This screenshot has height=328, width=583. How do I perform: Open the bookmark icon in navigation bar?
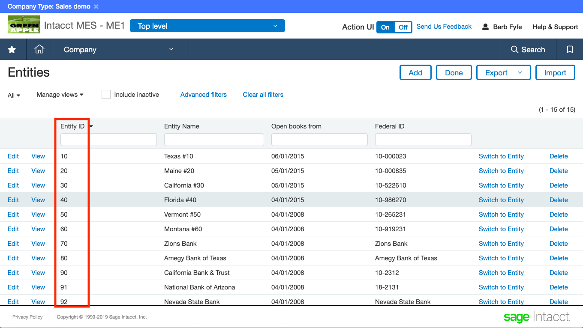click(x=570, y=50)
